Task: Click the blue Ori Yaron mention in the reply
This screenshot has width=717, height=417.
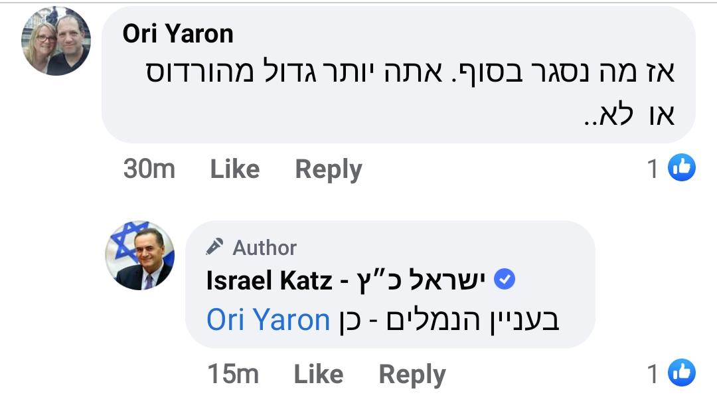Action: [x=268, y=320]
